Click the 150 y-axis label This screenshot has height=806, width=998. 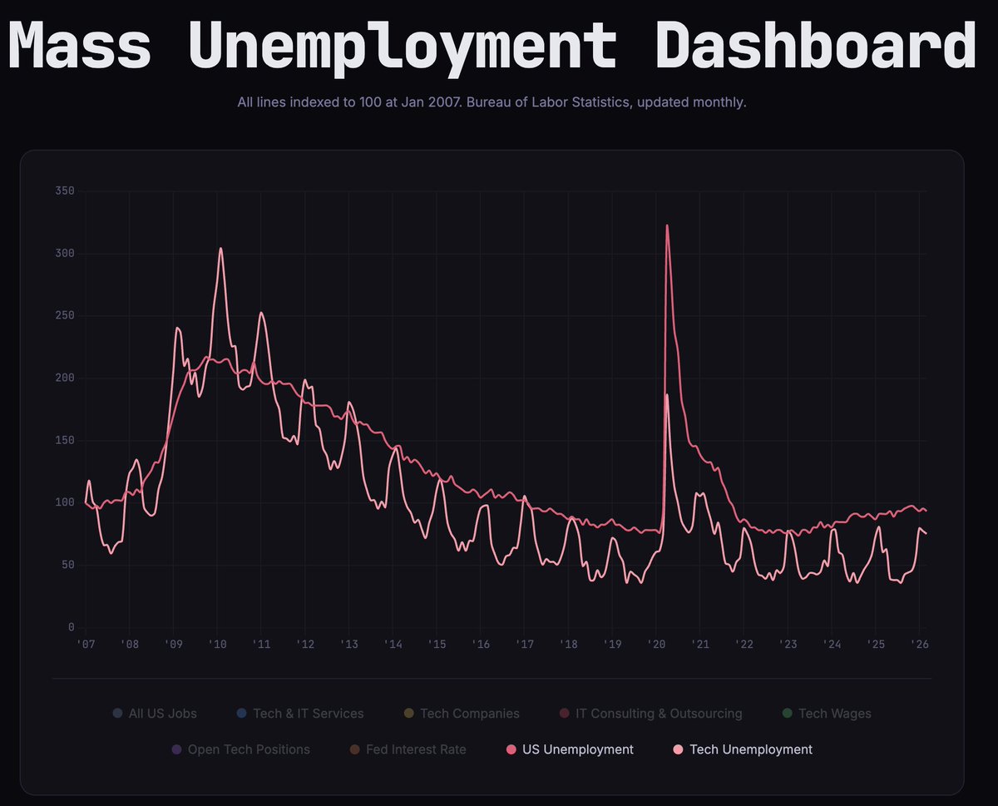tap(66, 440)
